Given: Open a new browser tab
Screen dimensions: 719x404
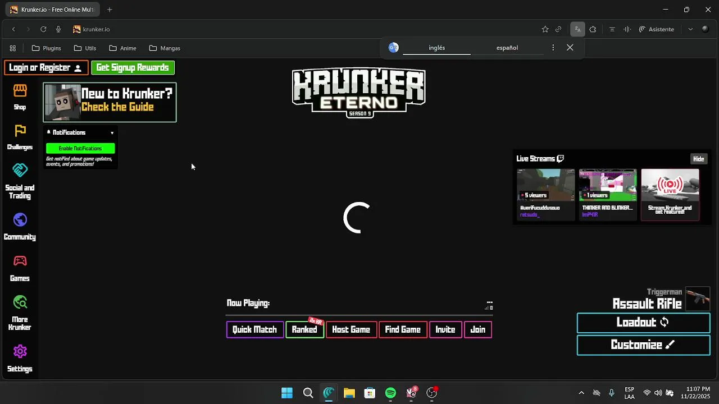Looking at the screenshot, I should pos(110,10).
